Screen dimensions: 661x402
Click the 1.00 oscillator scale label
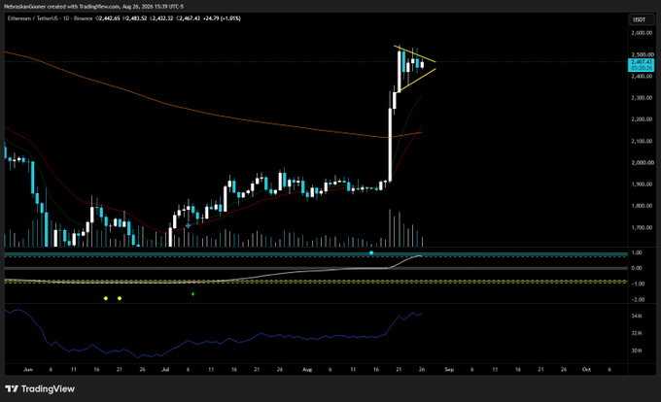(637, 252)
